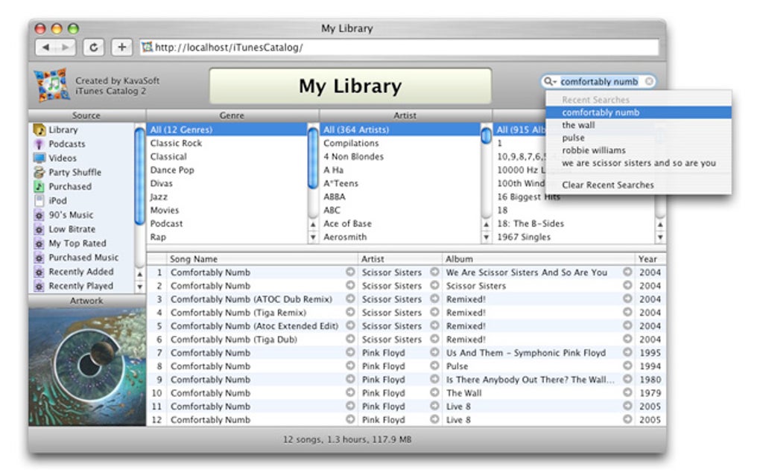Click the browser Forward arrow button
This screenshot has width=760, height=475.
coord(66,47)
